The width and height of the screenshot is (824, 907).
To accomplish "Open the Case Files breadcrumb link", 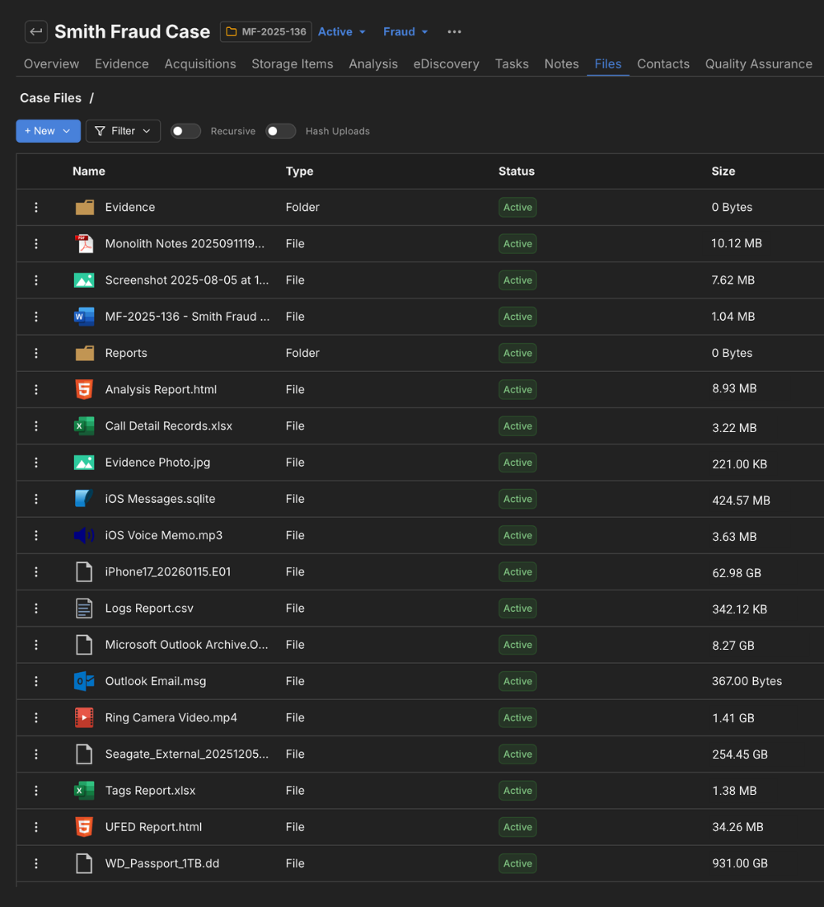I will click(49, 97).
